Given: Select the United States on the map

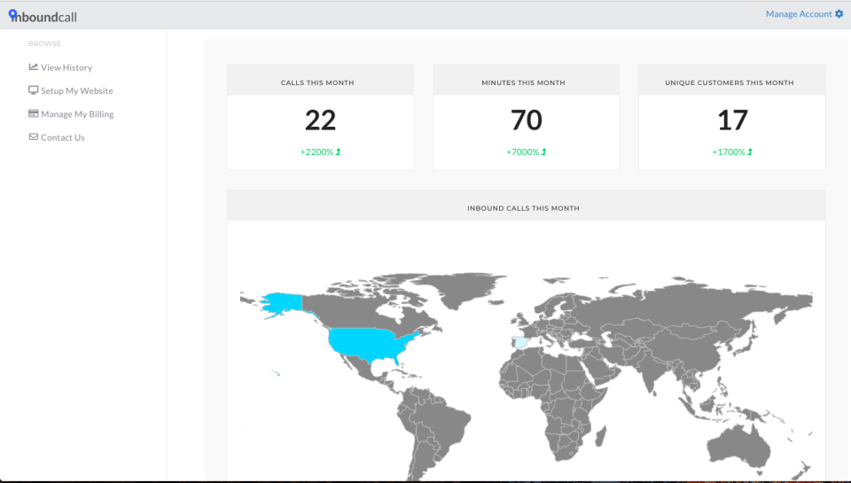Looking at the screenshot, I should 369,344.
